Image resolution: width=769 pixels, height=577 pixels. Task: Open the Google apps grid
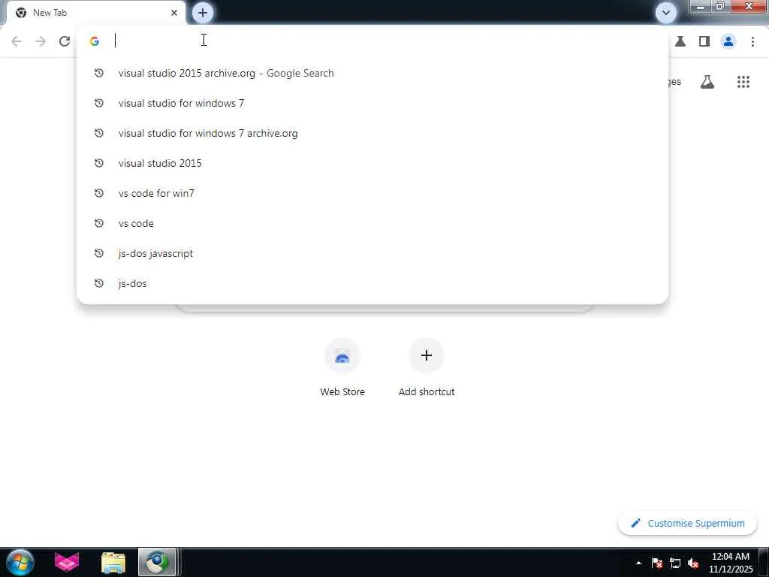743,82
